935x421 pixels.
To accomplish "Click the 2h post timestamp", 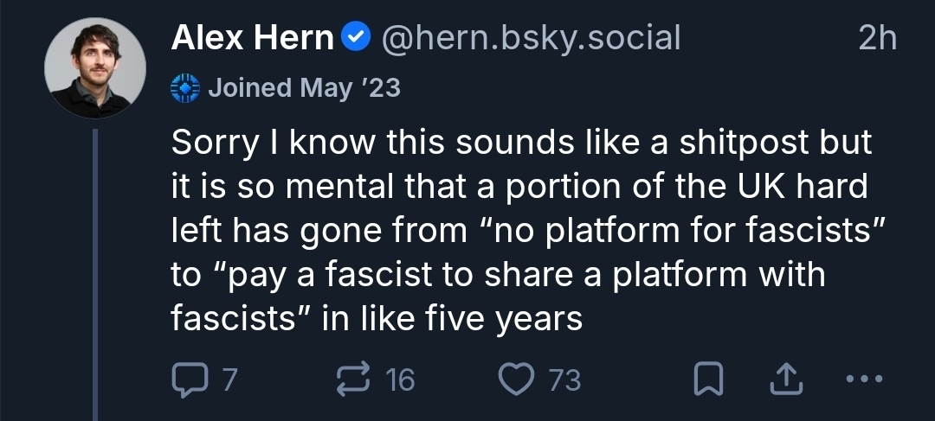I will [876, 38].
